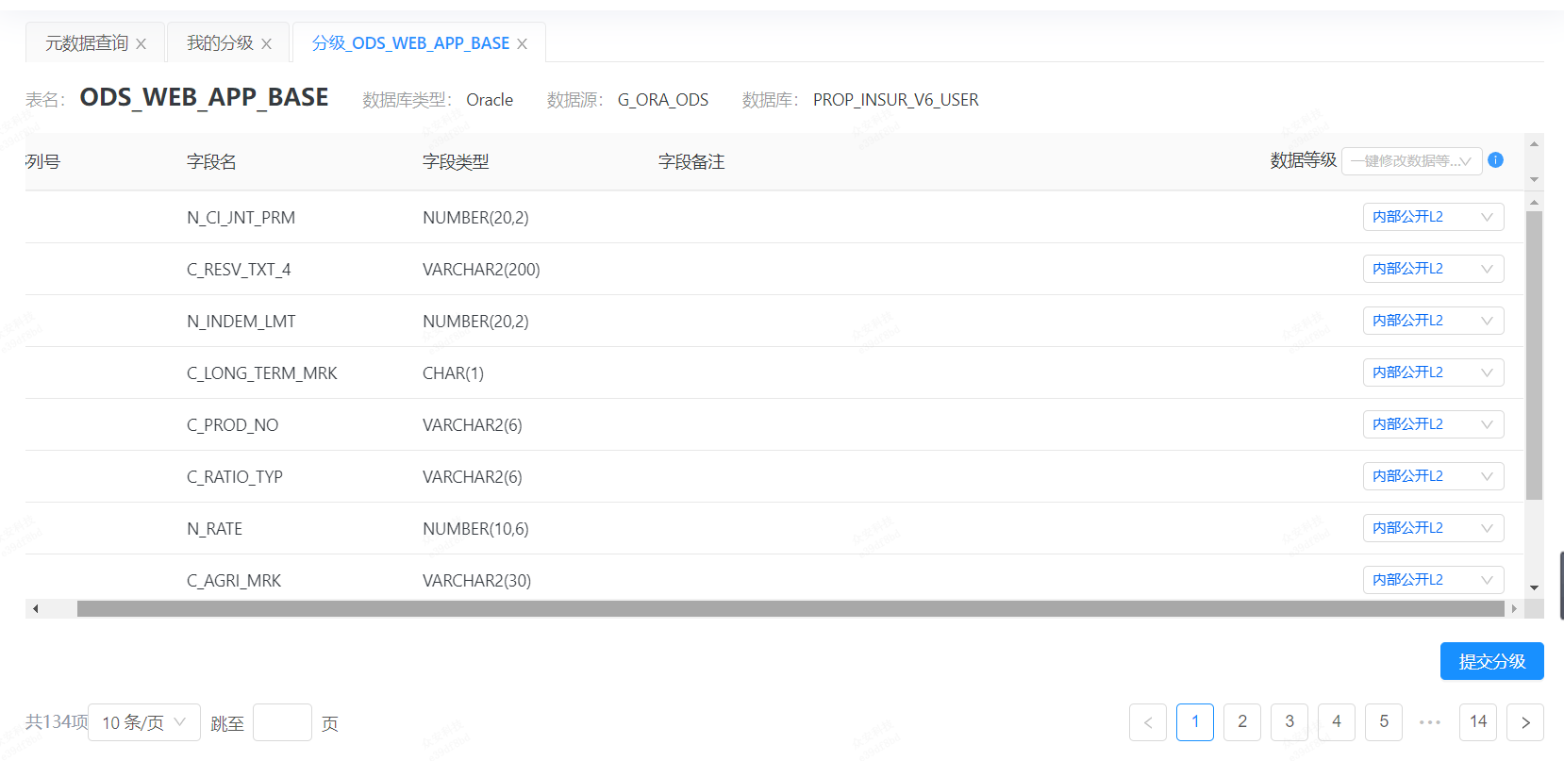This screenshot has width=1564, height=761.
Task: Open the 10 条/页 page size selector
Action: tap(144, 722)
